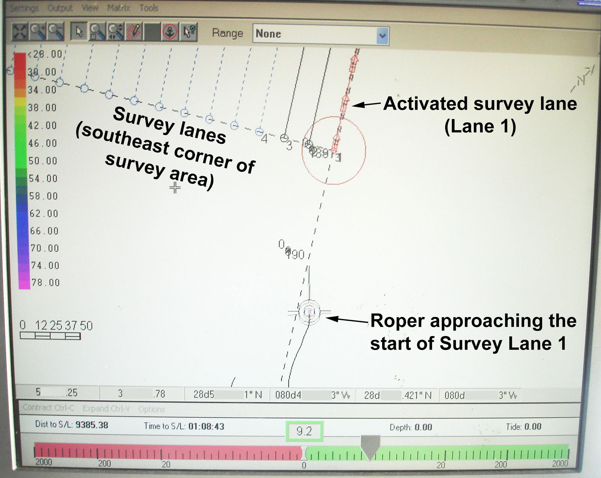Click the Tide 0.00 readout
The image size is (601, 478).
pyautogui.click(x=523, y=427)
